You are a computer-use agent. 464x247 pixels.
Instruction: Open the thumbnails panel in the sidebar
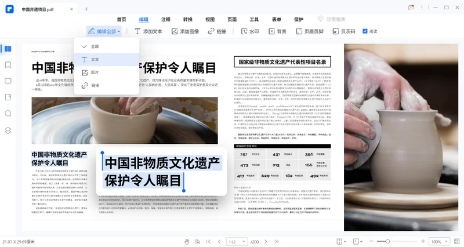[8, 49]
